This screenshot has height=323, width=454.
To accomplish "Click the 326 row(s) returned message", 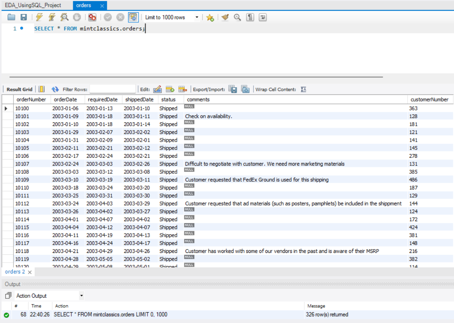I will coord(327,314).
